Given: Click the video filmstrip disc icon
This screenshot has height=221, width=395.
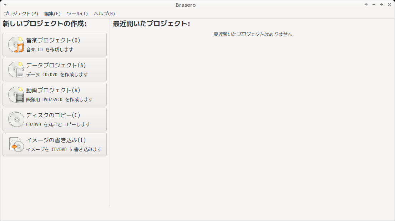Looking at the screenshot, I should click(16, 94).
